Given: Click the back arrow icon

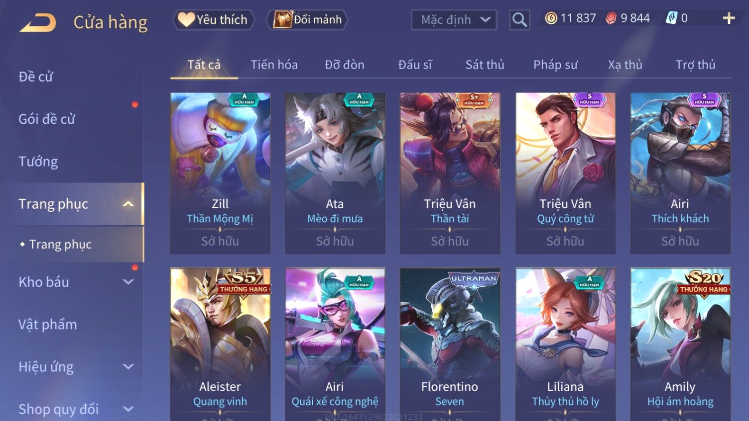Looking at the screenshot, I should [x=38, y=23].
